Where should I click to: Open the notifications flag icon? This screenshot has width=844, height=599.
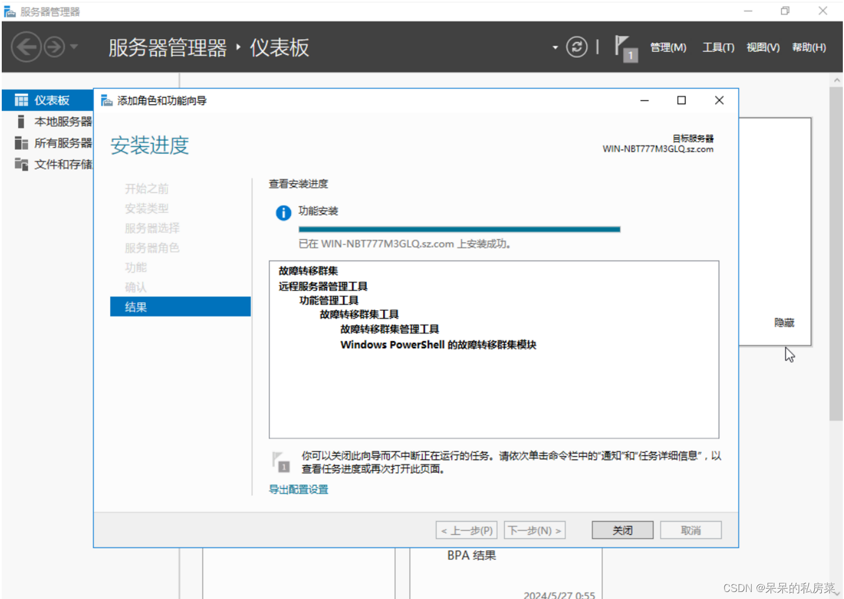click(625, 48)
